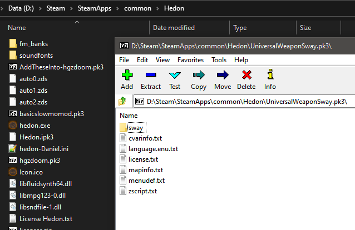The image size is (355, 230).
Task: Click the SteamApps breadcrumb segment
Action: click(x=95, y=9)
